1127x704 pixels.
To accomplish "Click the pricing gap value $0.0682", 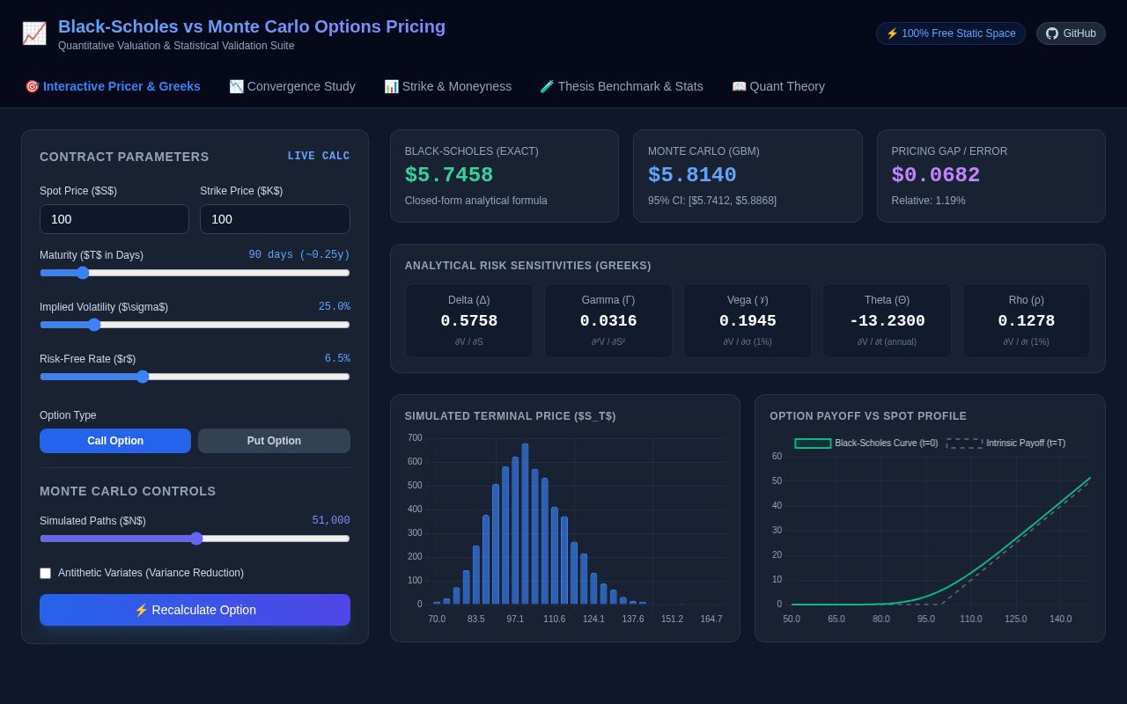I will tap(936, 175).
